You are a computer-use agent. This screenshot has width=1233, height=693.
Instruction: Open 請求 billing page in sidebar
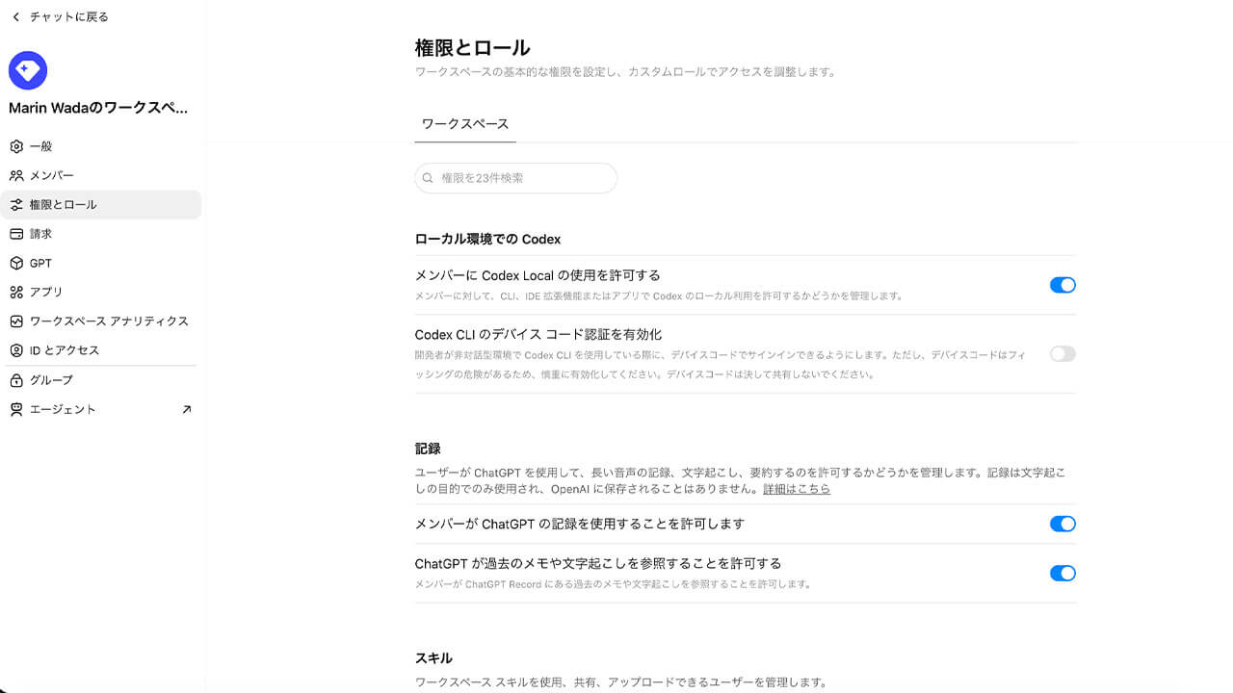(101, 234)
